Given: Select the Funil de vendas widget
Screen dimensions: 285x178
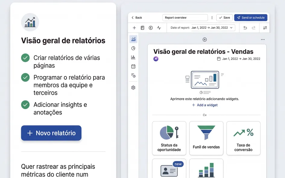Looking at the screenshot, I should point(206,138).
